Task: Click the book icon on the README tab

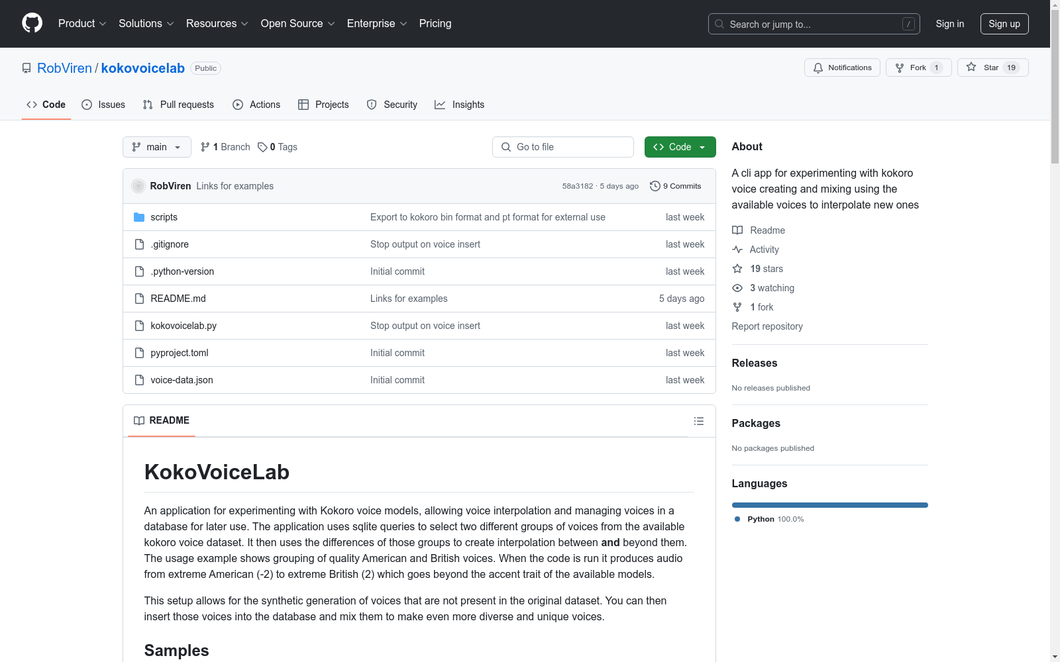Action: point(139,420)
